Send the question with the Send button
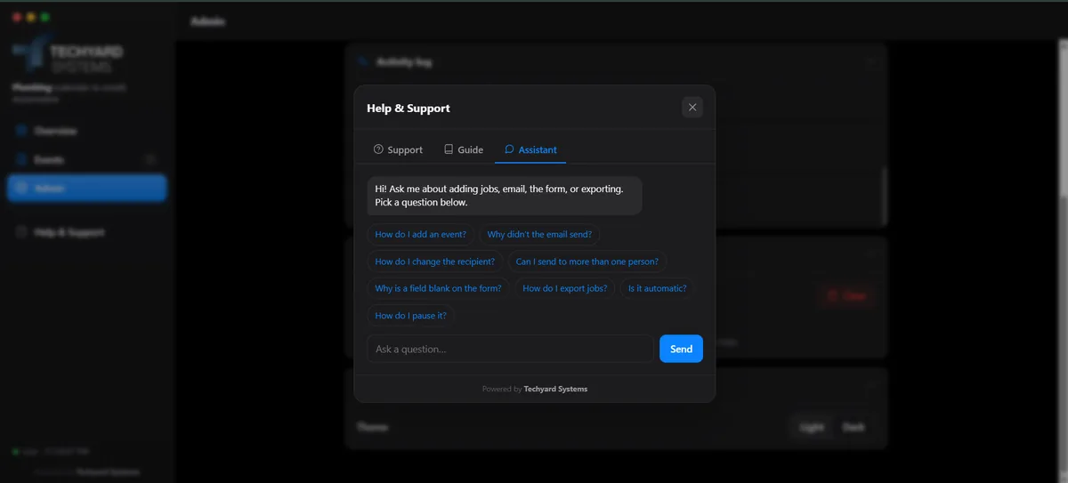This screenshot has width=1068, height=483. 681,349
